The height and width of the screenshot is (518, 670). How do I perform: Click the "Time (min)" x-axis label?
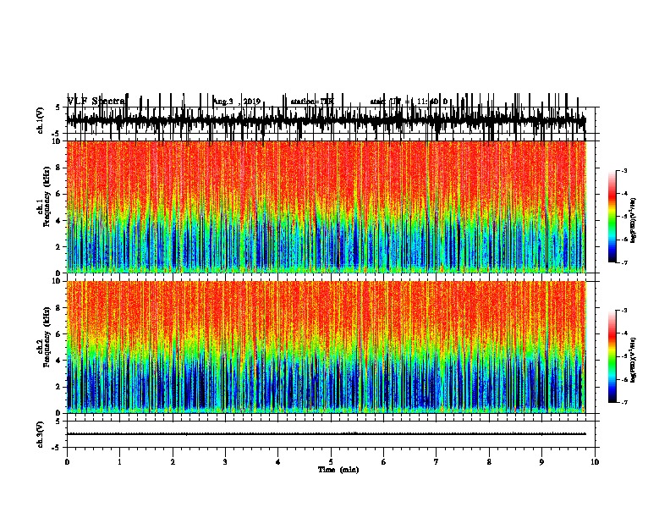[x=338, y=470]
